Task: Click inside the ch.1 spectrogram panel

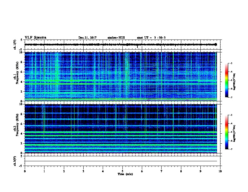Action: [x=121, y=77]
